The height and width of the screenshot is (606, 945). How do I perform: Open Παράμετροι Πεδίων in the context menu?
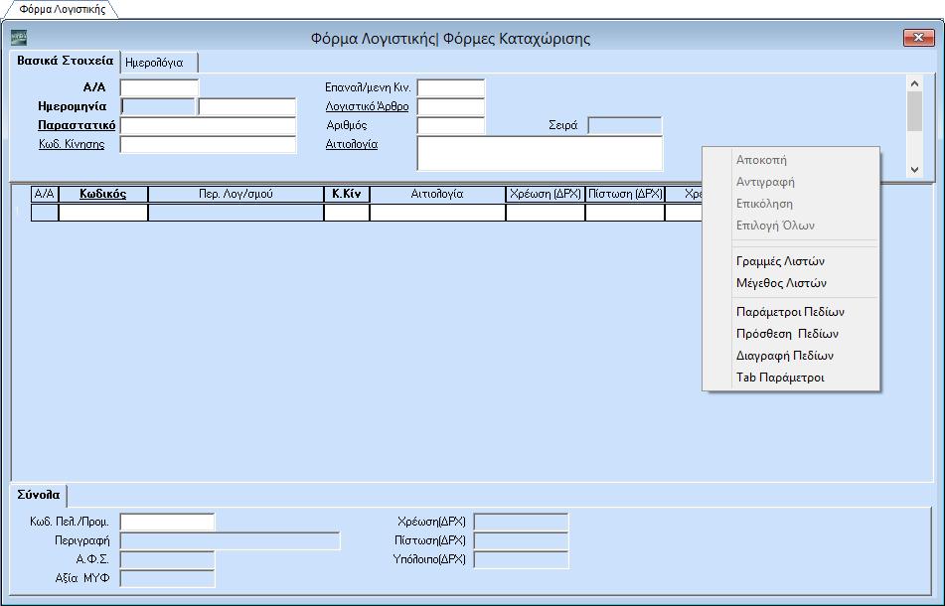pyautogui.click(x=790, y=312)
